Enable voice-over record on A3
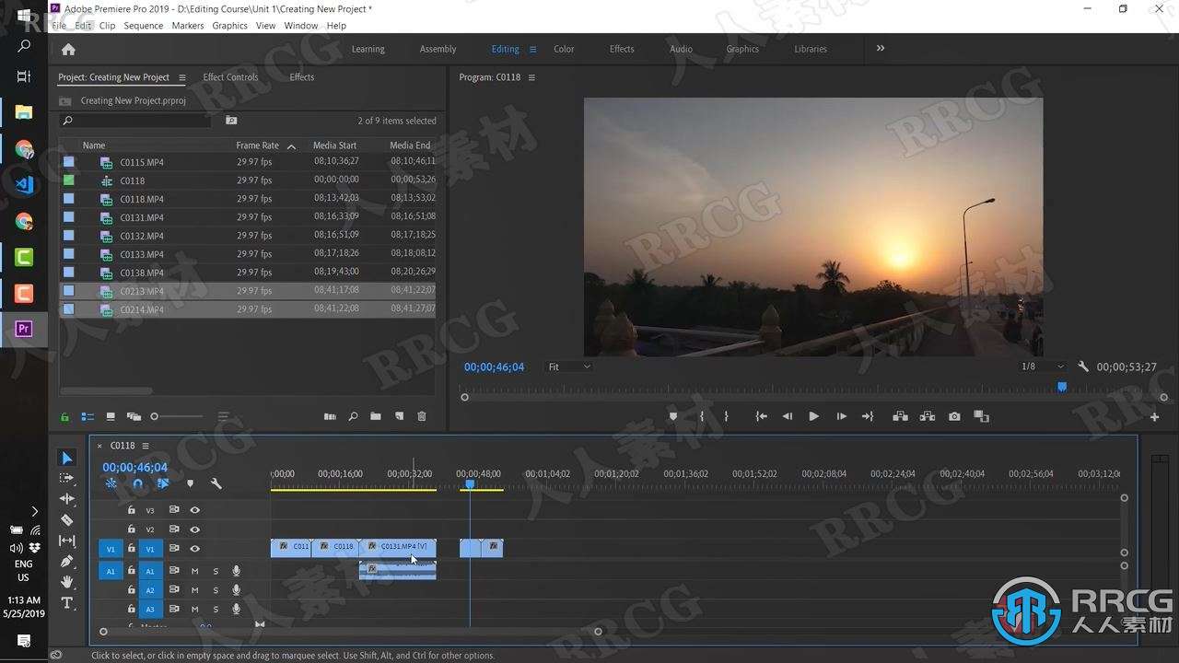 pyautogui.click(x=236, y=609)
